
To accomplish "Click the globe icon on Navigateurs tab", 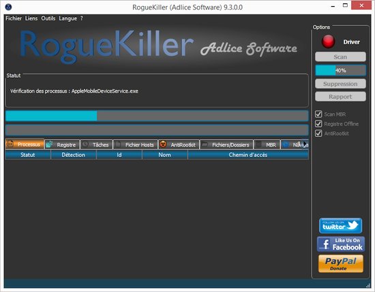I will click(x=286, y=145).
